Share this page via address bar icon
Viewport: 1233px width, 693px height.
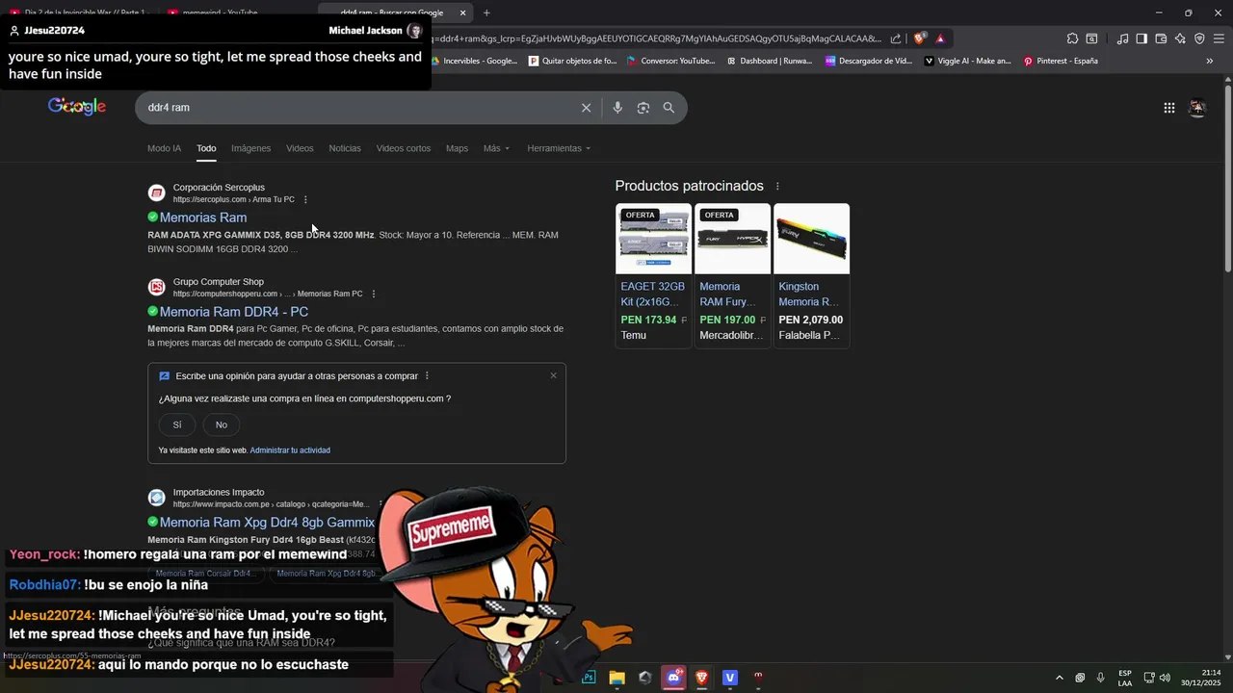click(896, 38)
